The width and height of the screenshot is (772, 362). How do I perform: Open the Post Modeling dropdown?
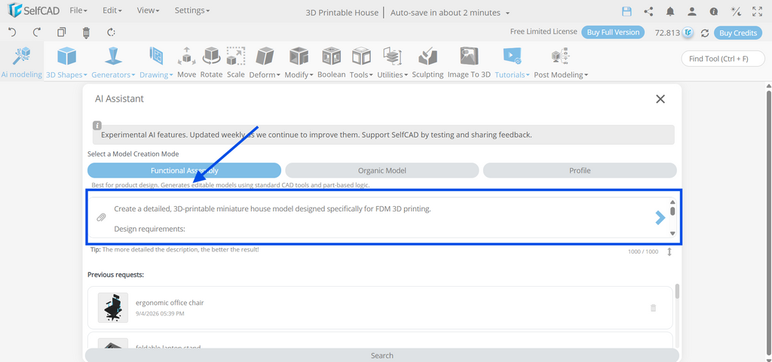[561, 62]
